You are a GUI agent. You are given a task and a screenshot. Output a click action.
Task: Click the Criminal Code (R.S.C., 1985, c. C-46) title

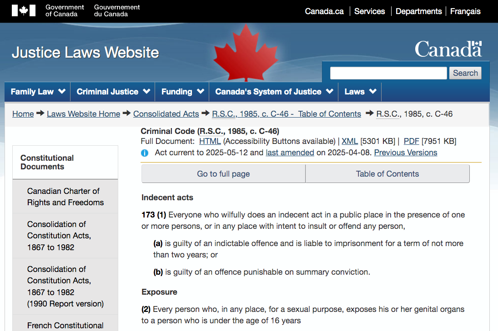(210, 131)
